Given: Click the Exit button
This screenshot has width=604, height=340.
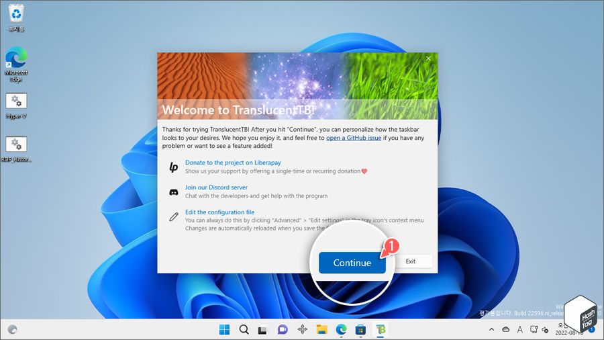Looking at the screenshot, I should tap(411, 261).
